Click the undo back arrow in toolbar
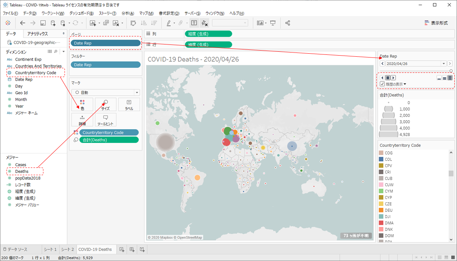 pyautogui.click(x=22, y=23)
